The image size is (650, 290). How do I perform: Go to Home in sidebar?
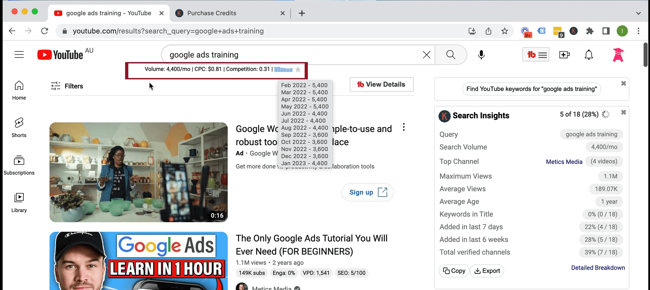[x=19, y=90]
